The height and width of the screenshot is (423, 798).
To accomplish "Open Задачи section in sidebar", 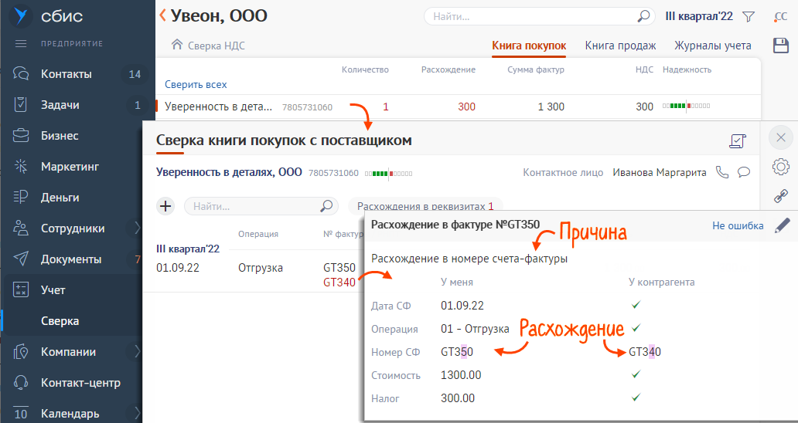I will 60,105.
